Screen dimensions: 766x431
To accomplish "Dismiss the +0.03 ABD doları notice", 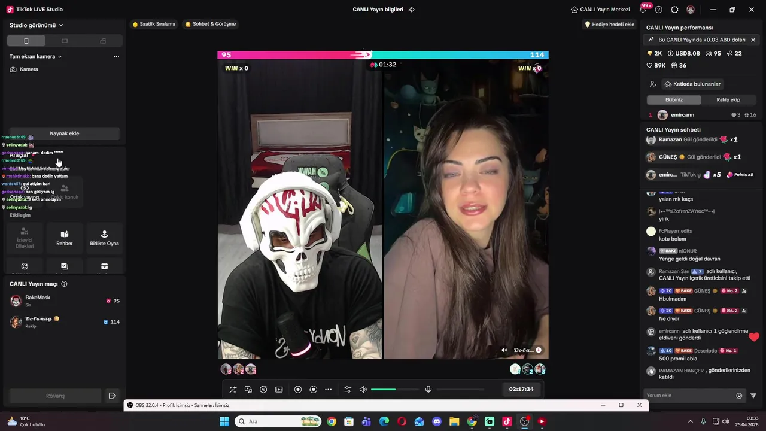I will click(753, 40).
